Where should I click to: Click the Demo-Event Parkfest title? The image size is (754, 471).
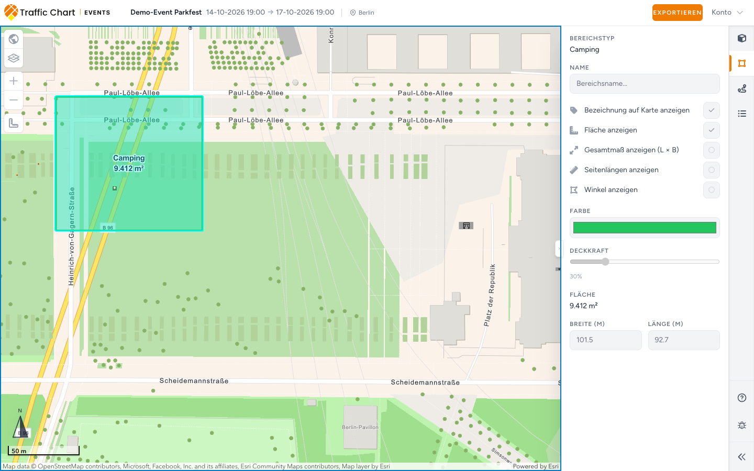coord(166,13)
